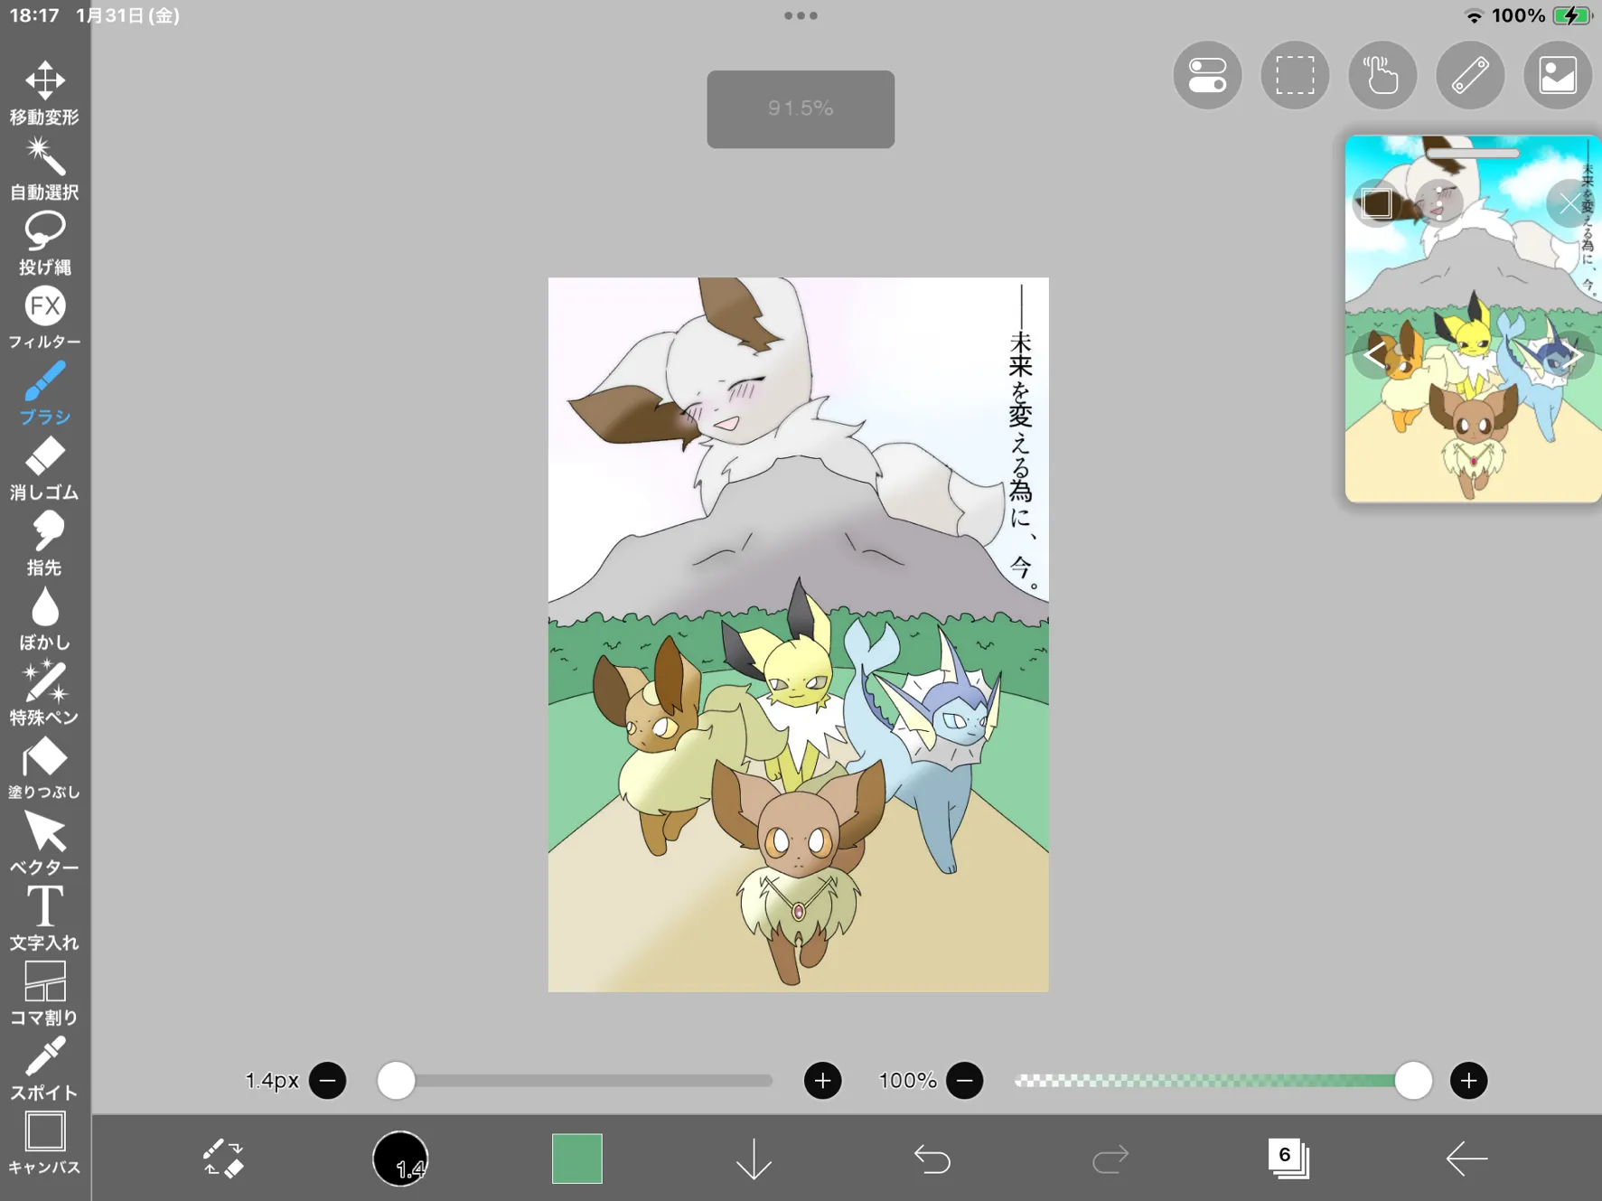Tap the reference window top grab handle
The height and width of the screenshot is (1201, 1602).
pos(1473,154)
